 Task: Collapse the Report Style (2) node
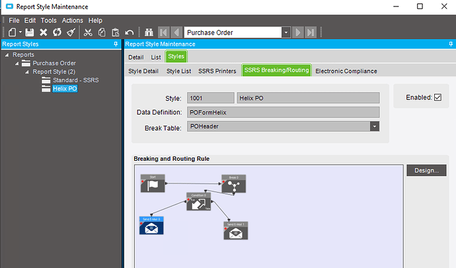pos(27,72)
